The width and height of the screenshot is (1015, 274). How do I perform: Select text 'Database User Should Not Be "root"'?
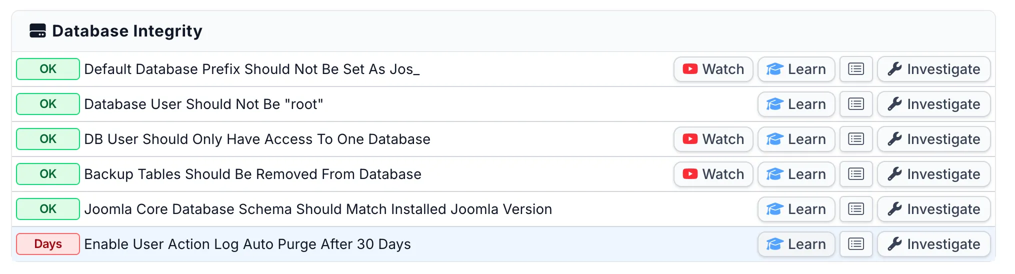pyautogui.click(x=203, y=104)
